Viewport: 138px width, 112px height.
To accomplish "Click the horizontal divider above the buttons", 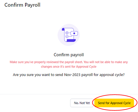I will pyautogui.click(x=69, y=94).
